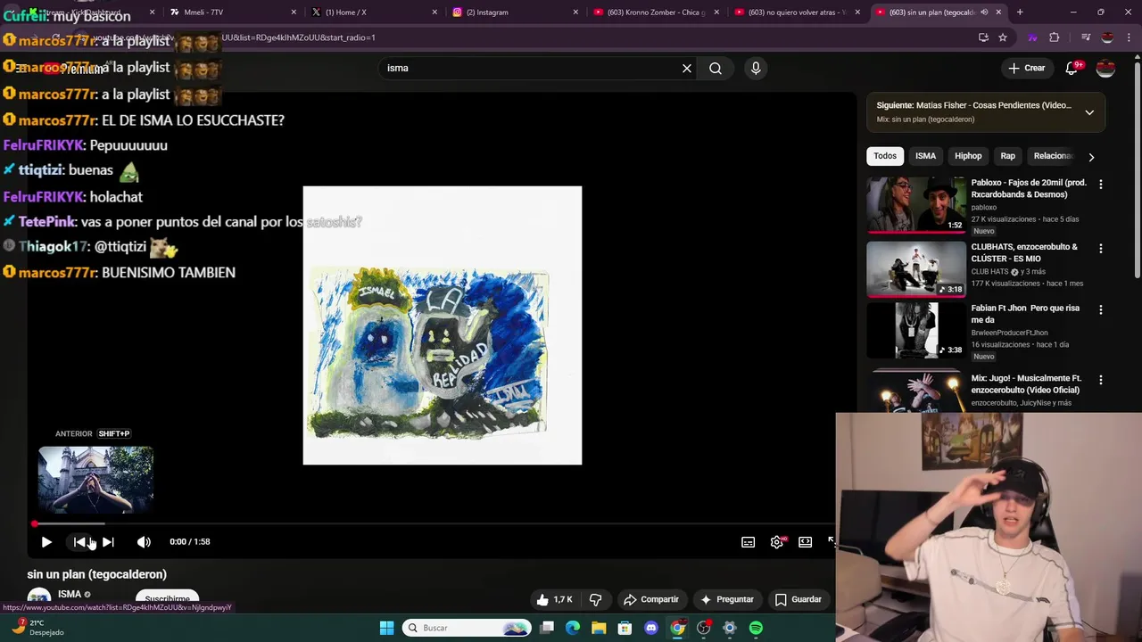Open the Pabloxo Fajos de 20mil thumbnail
The image size is (1142, 642).
tap(916, 205)
